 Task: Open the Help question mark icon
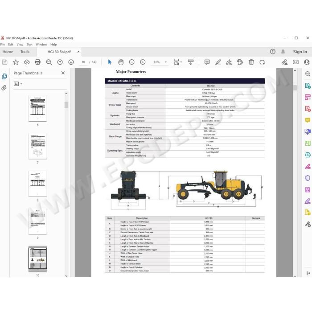click(x=273, y=52)
